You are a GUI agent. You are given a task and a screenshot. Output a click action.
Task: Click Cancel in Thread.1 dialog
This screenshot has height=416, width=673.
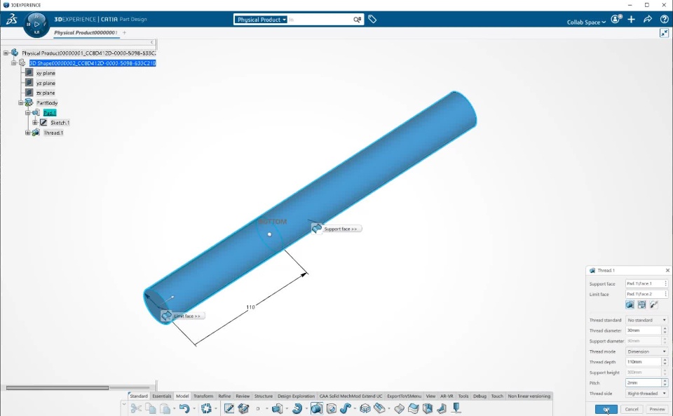pyautogui.click(x=632, y=409)
